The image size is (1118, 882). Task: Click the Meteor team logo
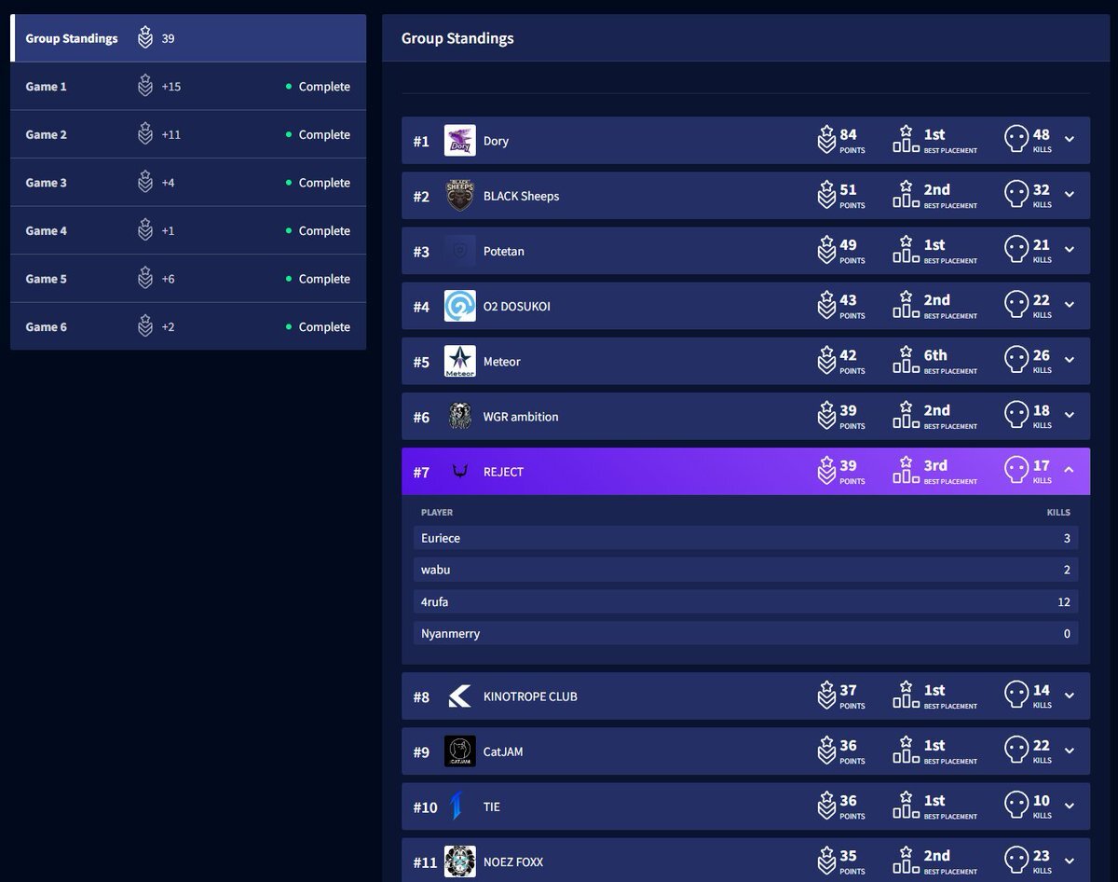coord(460,361)
